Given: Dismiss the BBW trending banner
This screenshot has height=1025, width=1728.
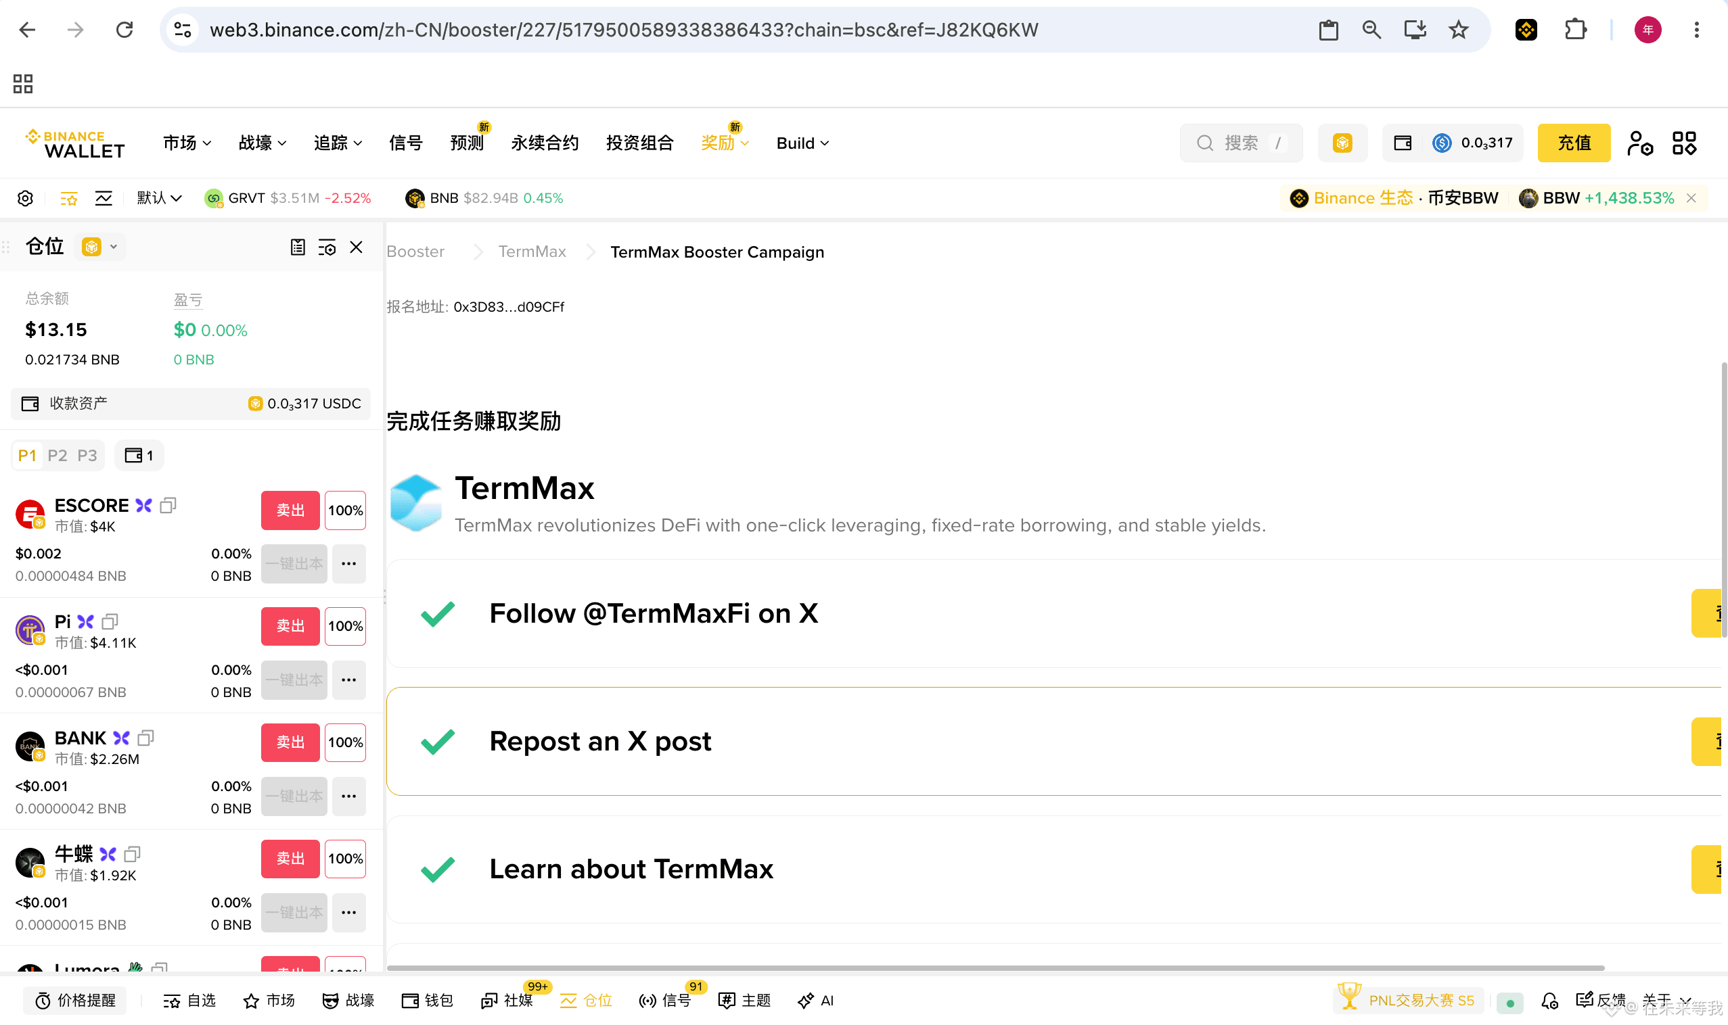Looking at the screenshot, I should tap(1691, 198).
